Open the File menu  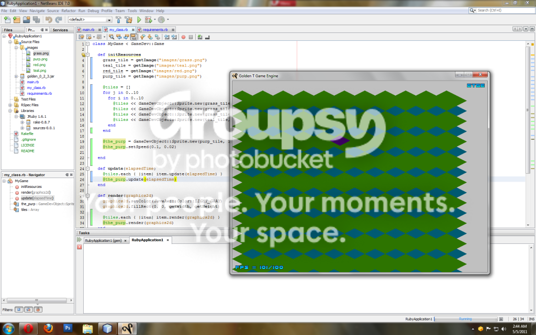tap(4, 11)
